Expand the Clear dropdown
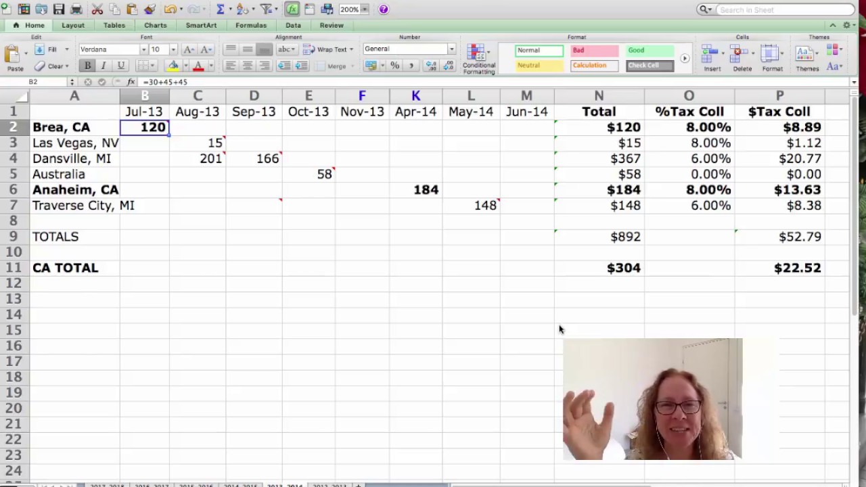The width and height of the screenshot is (866, 487). tap(66, 66)
